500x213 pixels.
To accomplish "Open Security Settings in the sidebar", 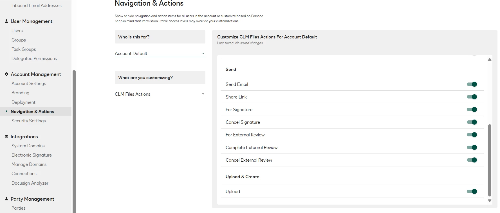I will (28, 121).
